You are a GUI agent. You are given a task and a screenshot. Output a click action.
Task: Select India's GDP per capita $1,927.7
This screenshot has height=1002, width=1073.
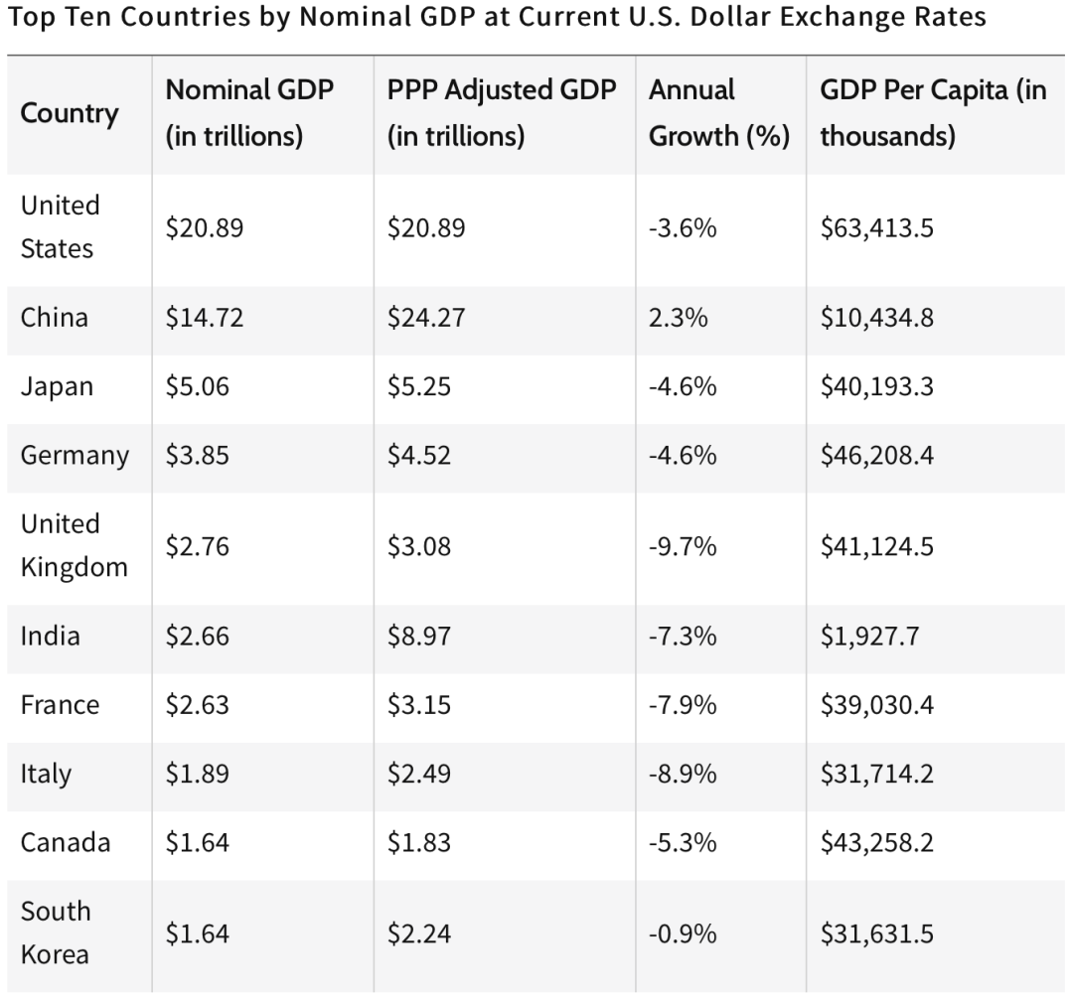click(869, 636)
